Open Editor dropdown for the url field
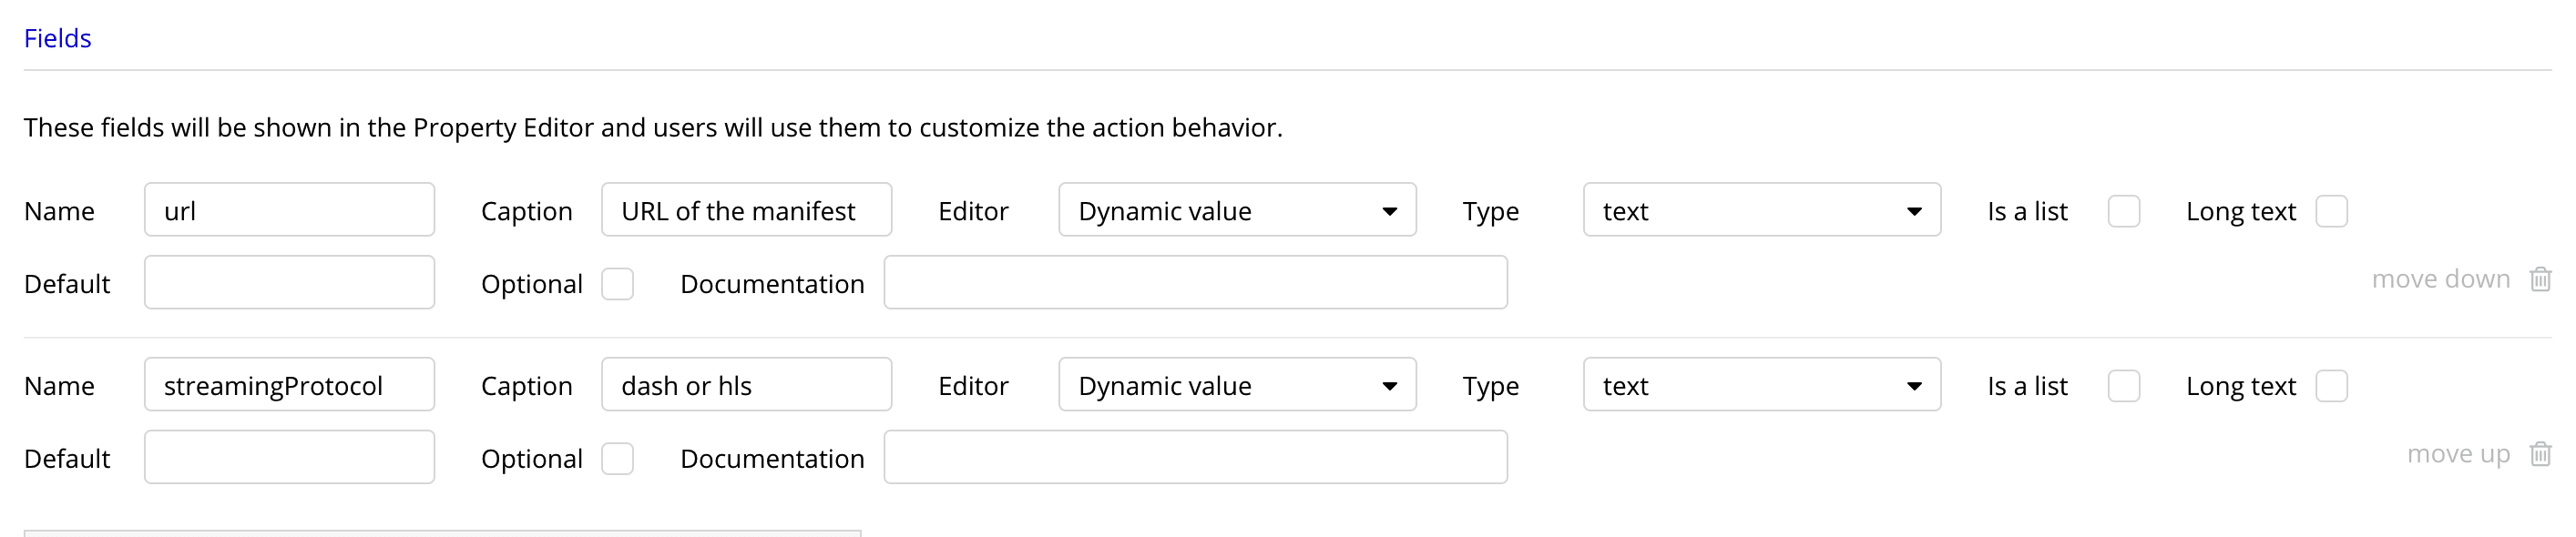This screenshot has width=2576, height=537. tap(1236, 210)
